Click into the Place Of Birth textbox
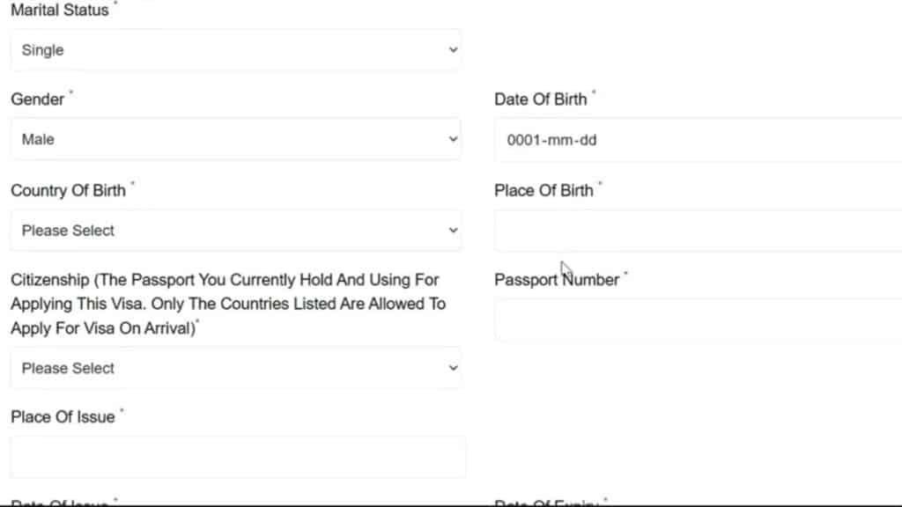This screenshot has height=507, width=902. tap(698, 231)
